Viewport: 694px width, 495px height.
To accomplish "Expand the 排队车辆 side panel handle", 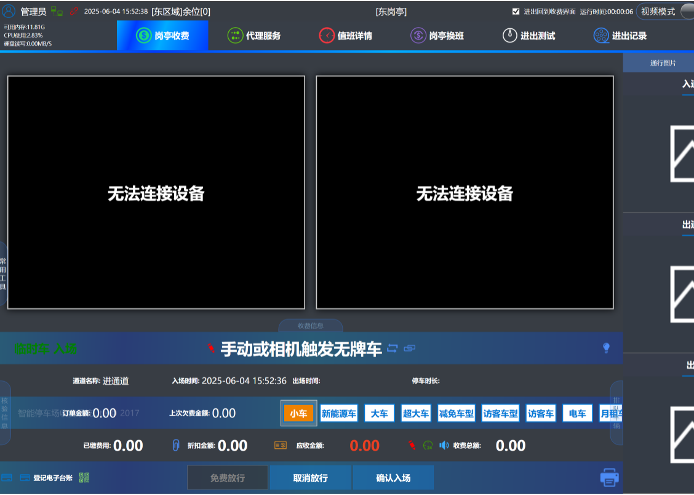I will pos(616,412).
